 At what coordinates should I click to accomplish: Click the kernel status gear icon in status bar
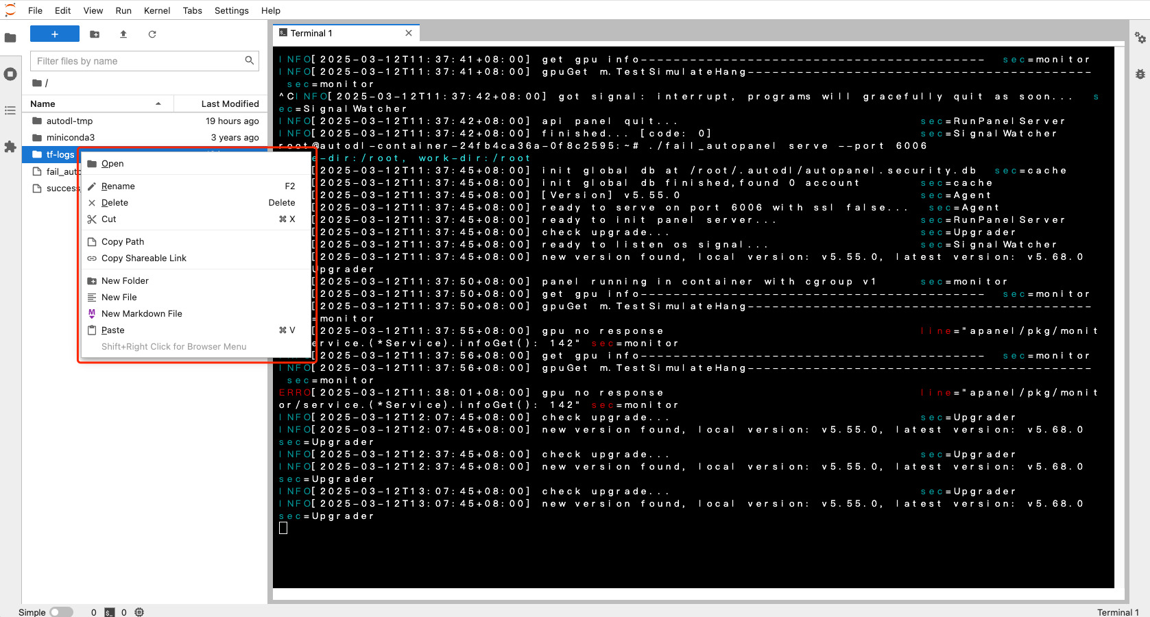(x=139, y=612)
